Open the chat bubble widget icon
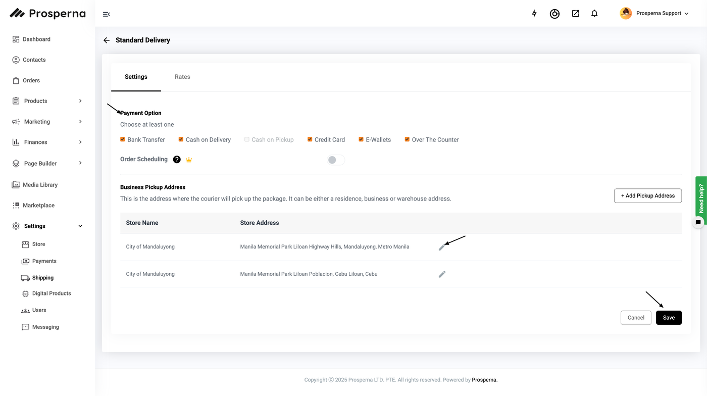 click(x=698, y=222)
